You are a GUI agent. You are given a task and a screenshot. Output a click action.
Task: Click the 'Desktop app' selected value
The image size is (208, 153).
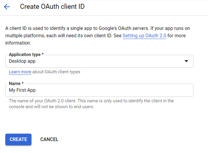click(22, 61)
